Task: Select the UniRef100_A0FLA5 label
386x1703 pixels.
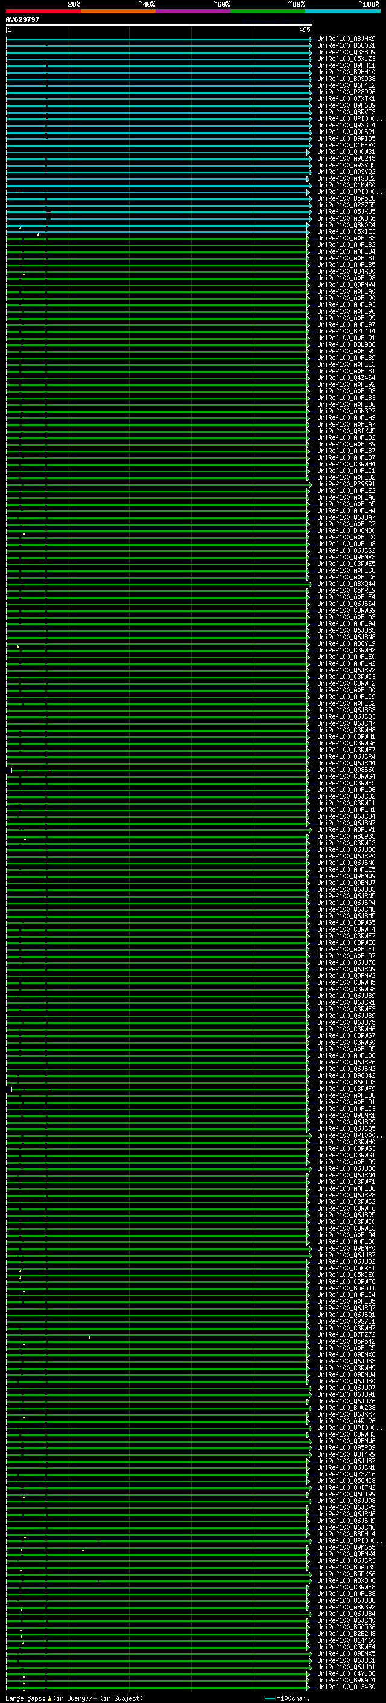Action: pyautogui.click(x=346, y=504)
